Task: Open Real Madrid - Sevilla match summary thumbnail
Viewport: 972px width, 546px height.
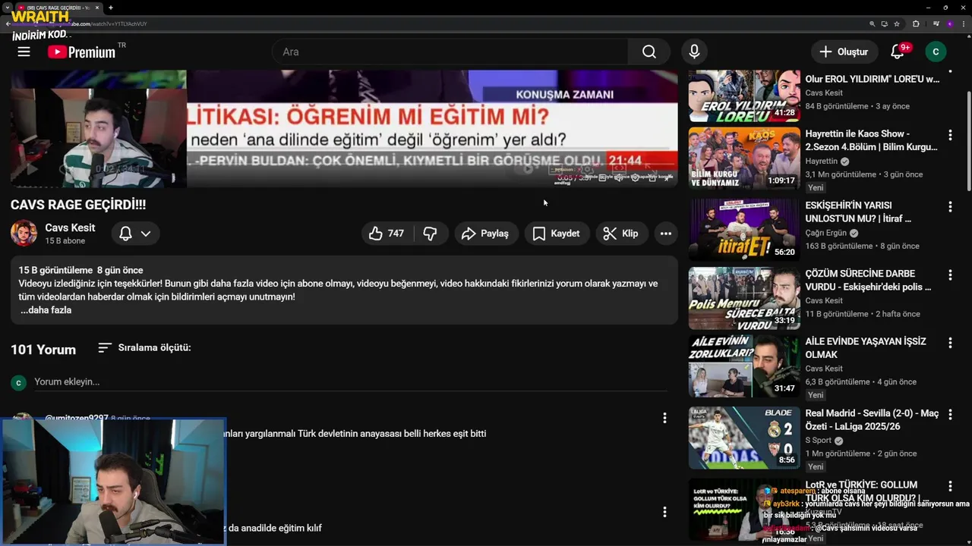Action: pyautogui.click(x=744, y=438)
